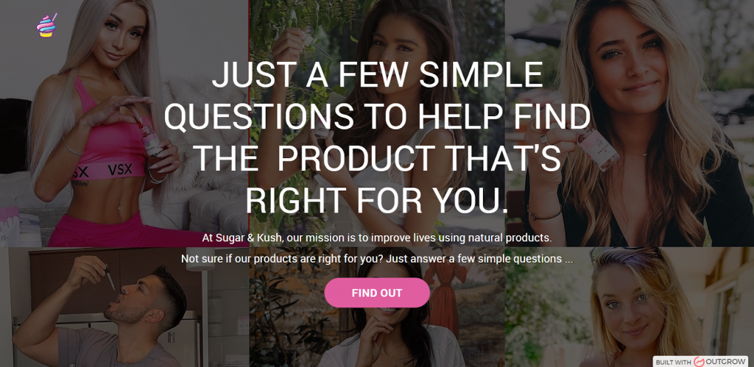Click the "Not sure if our products" sentence
This screenshot has width=754, height=367.
tap(377, 259)
